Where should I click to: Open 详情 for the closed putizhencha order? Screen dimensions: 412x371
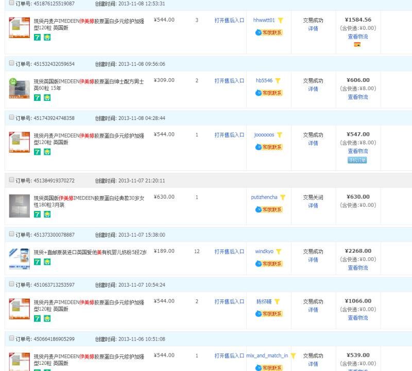point(313,206)
